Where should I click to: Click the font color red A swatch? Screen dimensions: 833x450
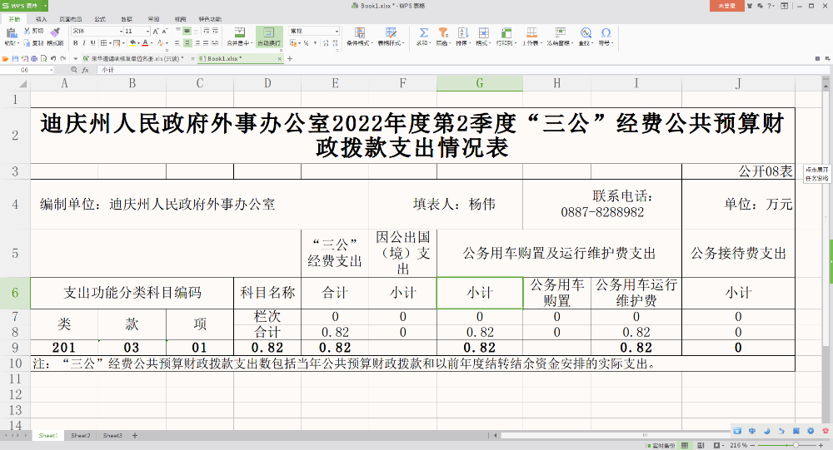145,43
